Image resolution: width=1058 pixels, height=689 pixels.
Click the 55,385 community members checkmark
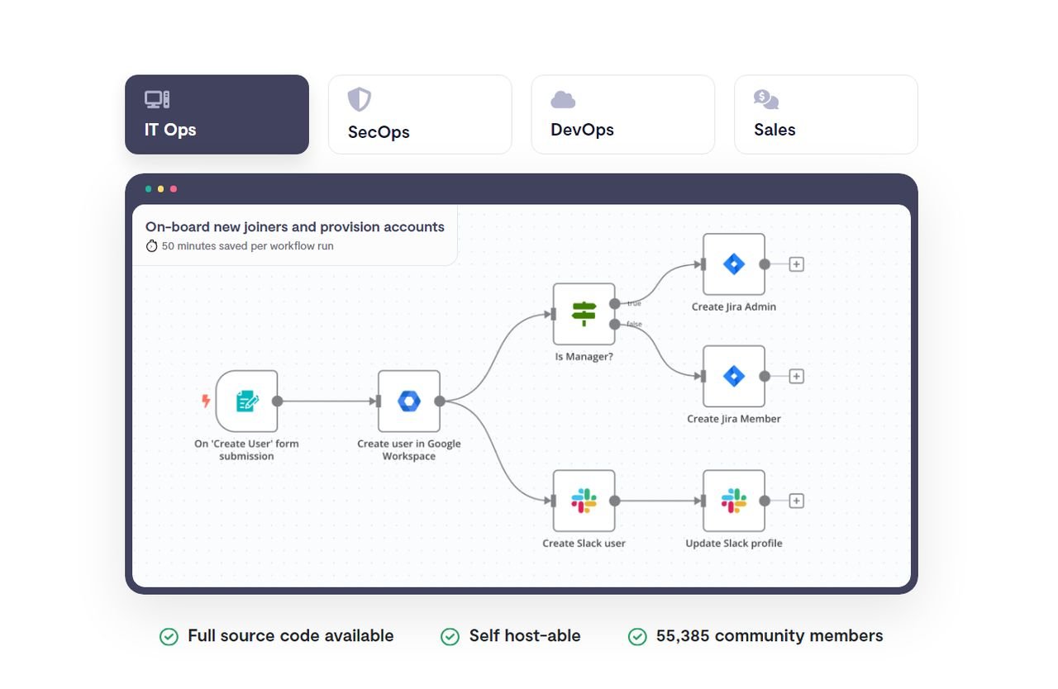[x=637, y=636]
